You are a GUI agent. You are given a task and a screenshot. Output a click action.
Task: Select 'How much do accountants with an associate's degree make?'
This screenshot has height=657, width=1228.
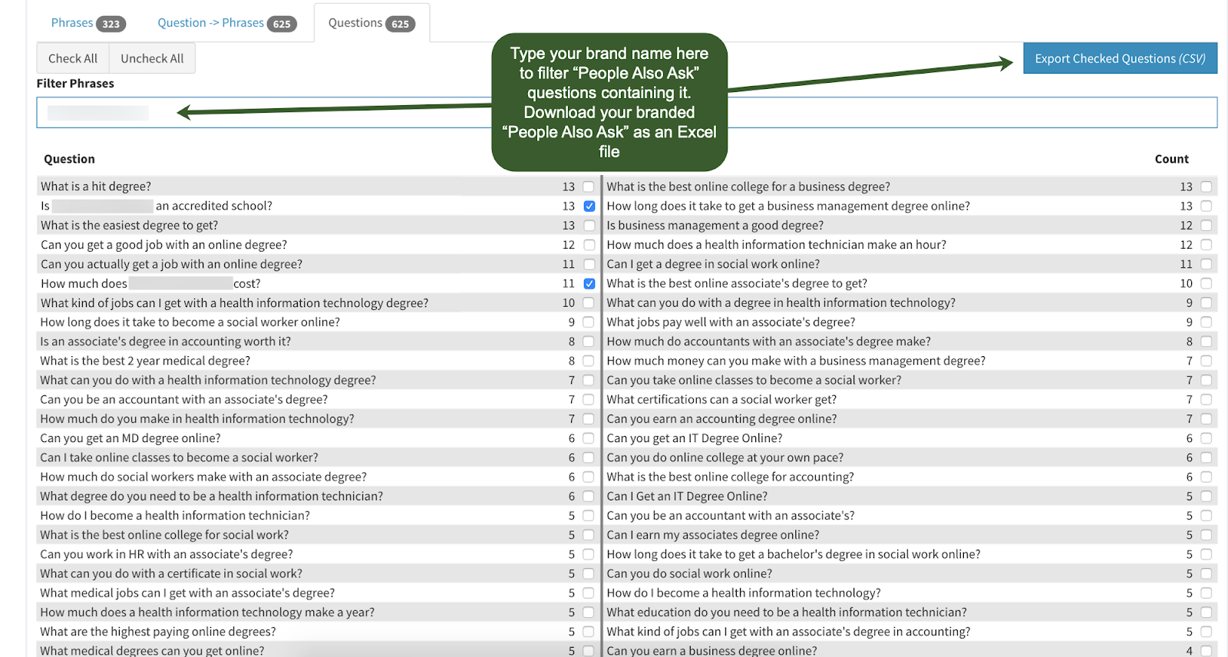point(1206,342)
